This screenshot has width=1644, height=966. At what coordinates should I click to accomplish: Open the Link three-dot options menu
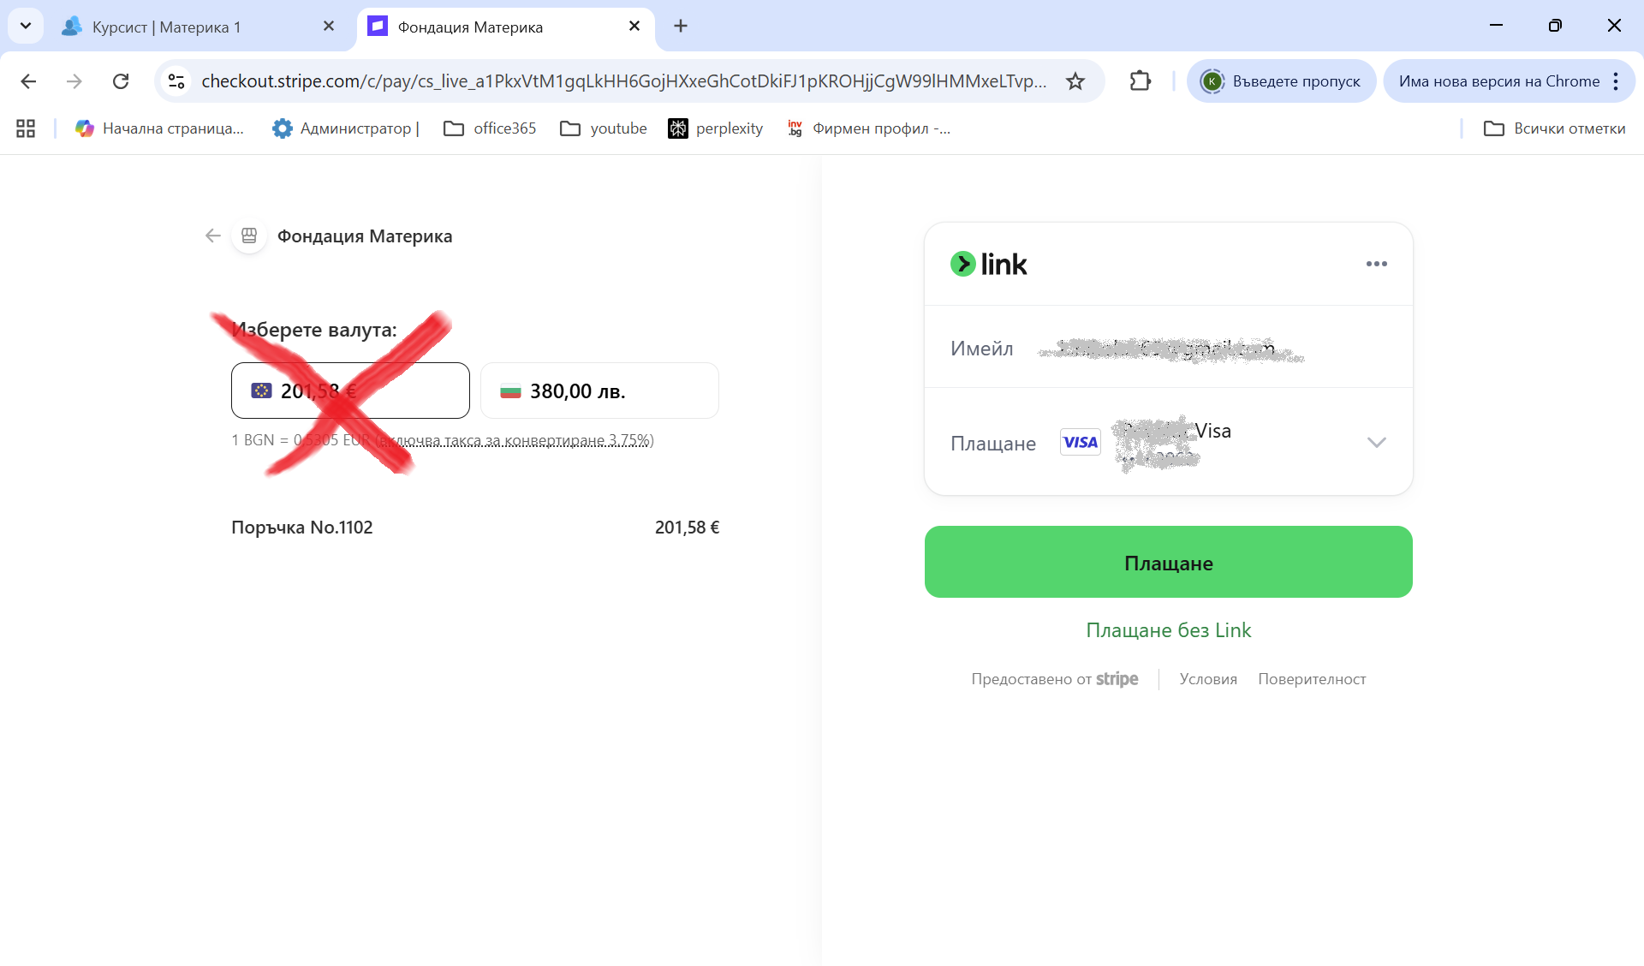coord(1376,264)
